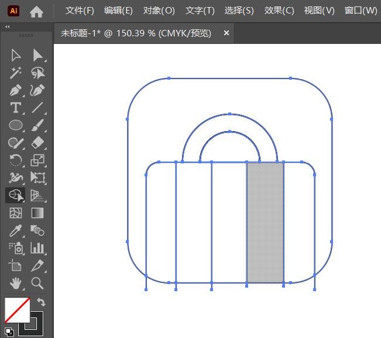Select the Free Transform tool
This screenshot has height=338, width=381.
point(37,177)
